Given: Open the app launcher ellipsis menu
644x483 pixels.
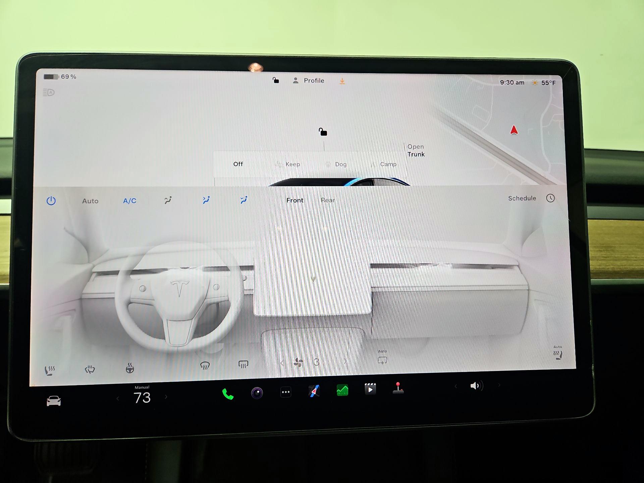Looking at the screenshot, I should [285, 392].
